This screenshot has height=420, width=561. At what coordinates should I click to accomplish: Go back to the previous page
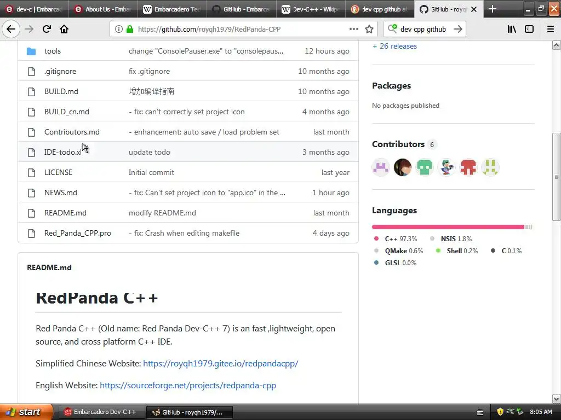pyautogui.click(x=11, y=29)
